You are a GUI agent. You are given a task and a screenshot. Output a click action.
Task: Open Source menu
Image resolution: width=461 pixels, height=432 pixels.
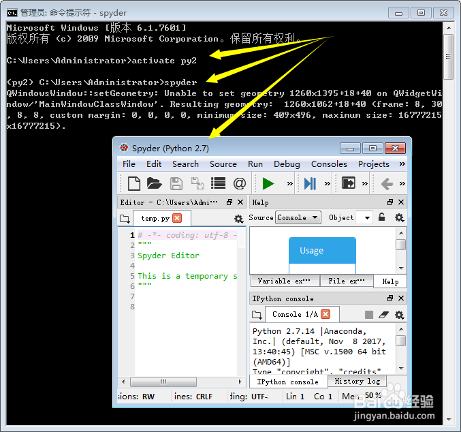tap(223, 164)
